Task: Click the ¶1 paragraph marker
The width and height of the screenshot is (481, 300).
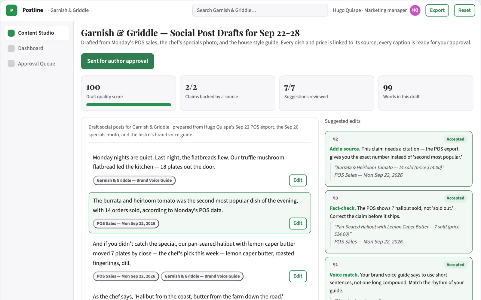Action: (335, 265)
